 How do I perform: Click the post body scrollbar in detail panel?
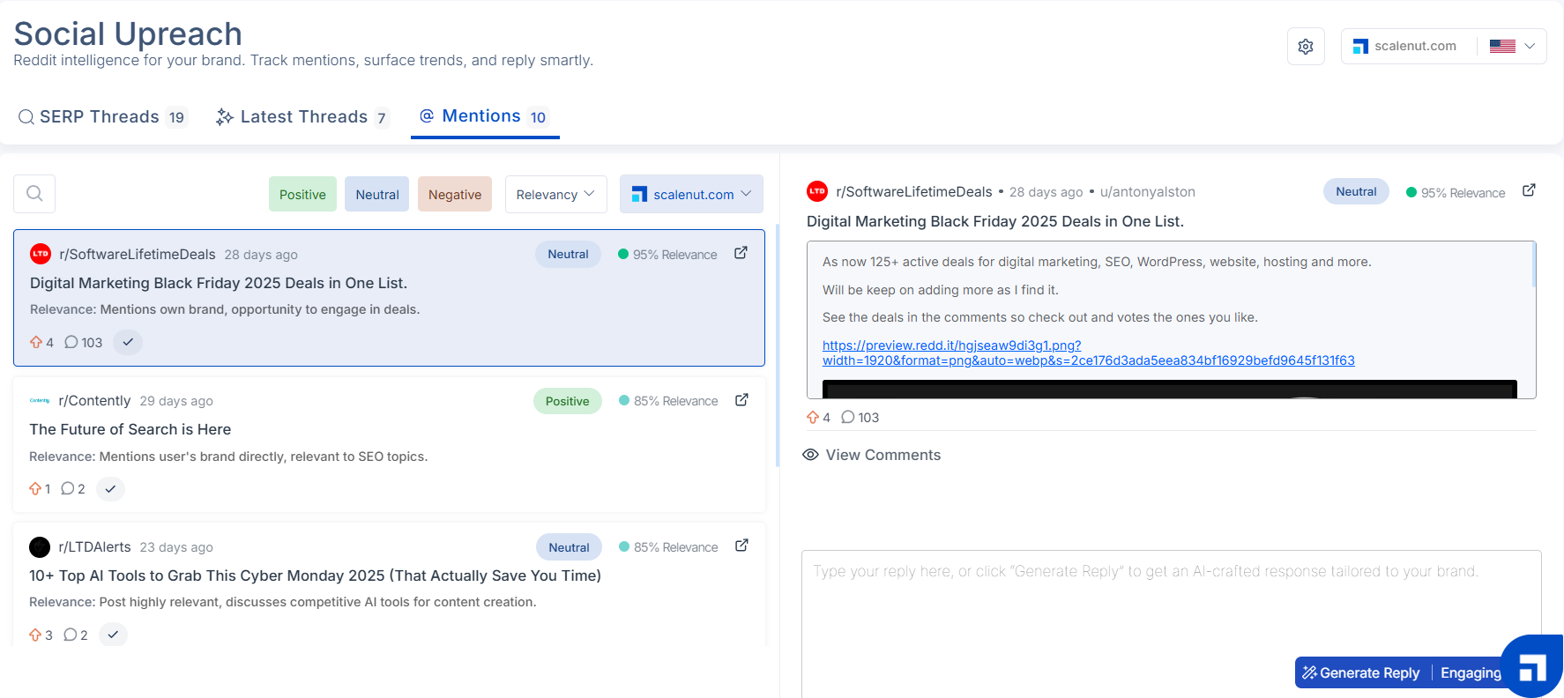click(x=1533, y=264)
